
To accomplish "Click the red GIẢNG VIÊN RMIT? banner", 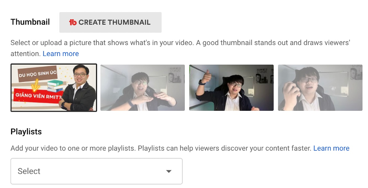I will coord(38,96).
